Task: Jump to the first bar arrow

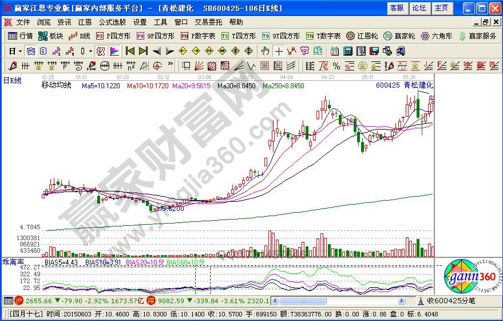Action: [130, 50]
